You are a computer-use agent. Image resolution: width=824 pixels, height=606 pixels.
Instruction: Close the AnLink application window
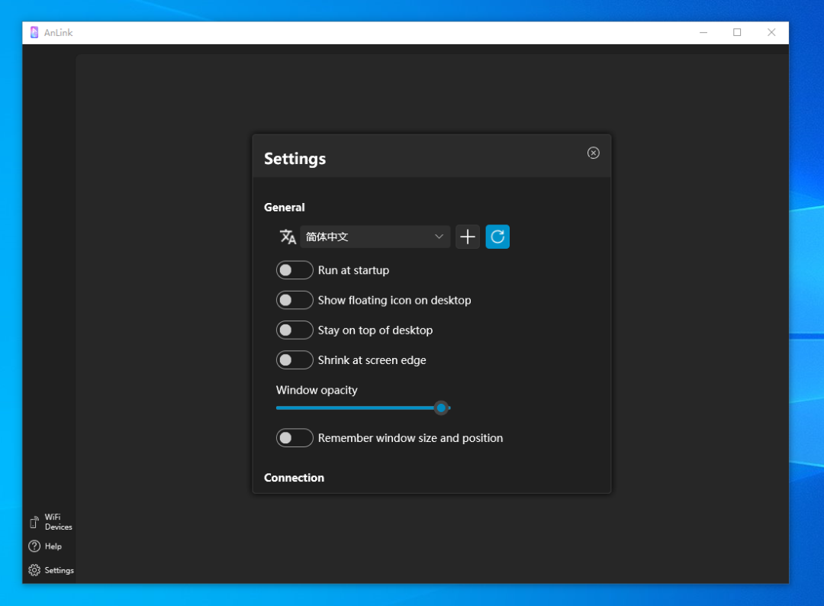(x=771, y=33)
